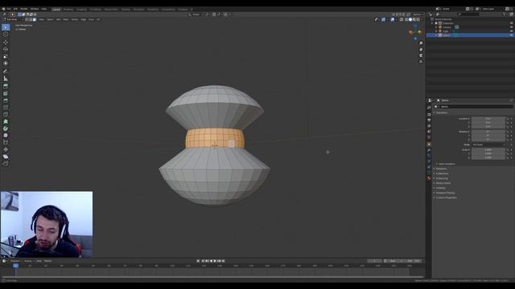515x289 pixels.
Task: Open the Scene properties tab
Action: coord(429,132)
